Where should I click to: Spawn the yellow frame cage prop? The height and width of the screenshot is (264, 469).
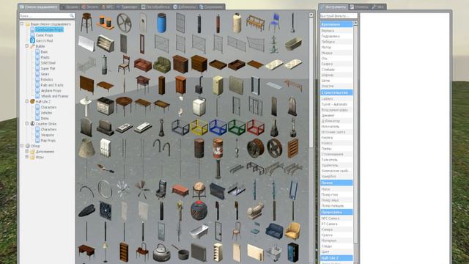point(199,127)
